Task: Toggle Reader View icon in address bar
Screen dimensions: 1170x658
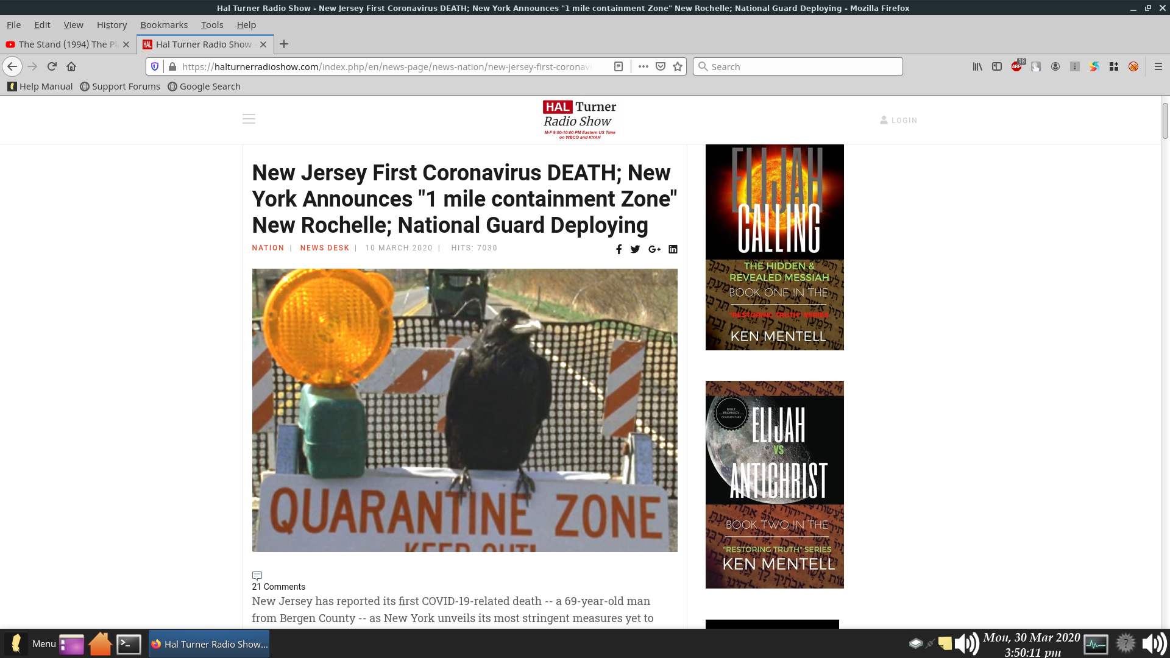Action: pos(618,66)
